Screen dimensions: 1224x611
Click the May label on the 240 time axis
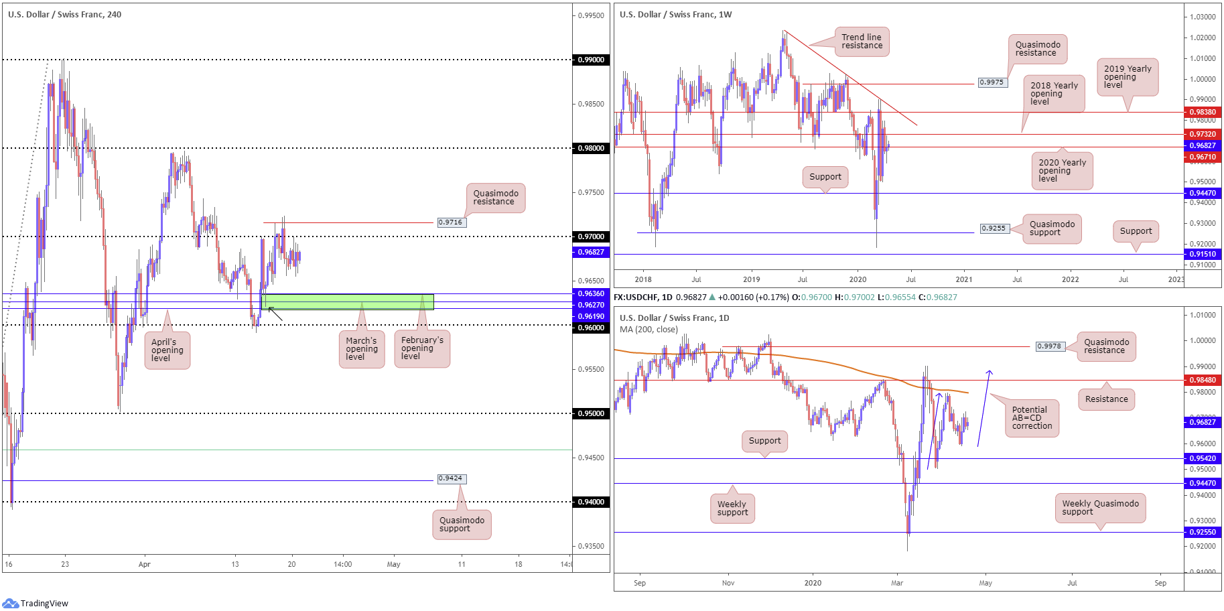coord(393,564)
